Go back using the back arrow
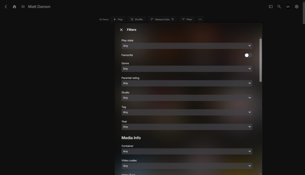This screenshot has width=305, height=175. [6, 7]
